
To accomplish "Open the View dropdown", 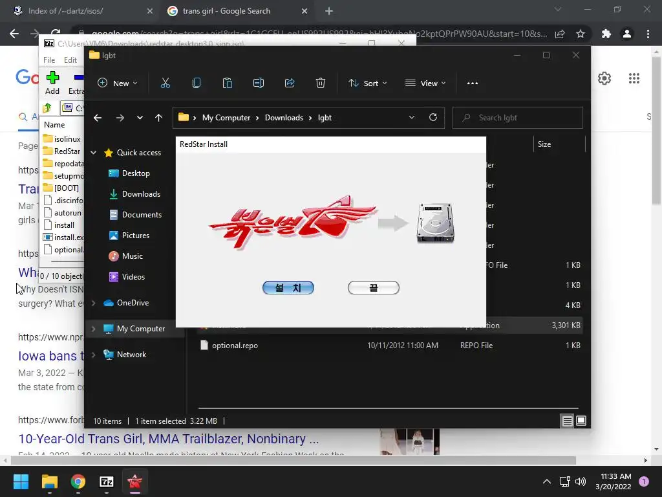I will (425, 83).
